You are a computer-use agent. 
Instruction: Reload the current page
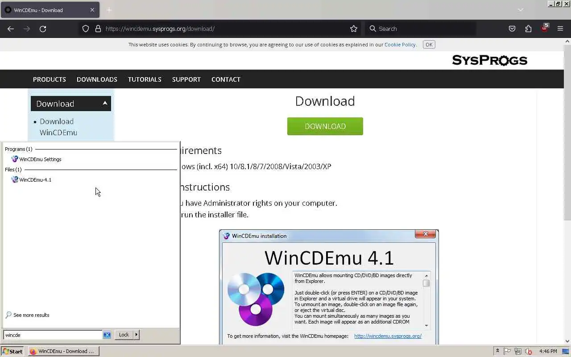[x=43, y=29]
